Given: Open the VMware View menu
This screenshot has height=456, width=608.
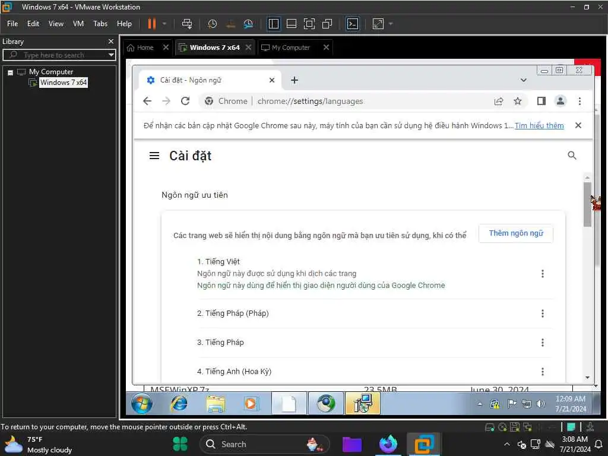Looking at the screenshot, I should tap(56, 24).
